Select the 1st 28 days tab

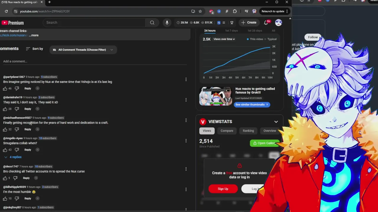[x=255, y=31]
